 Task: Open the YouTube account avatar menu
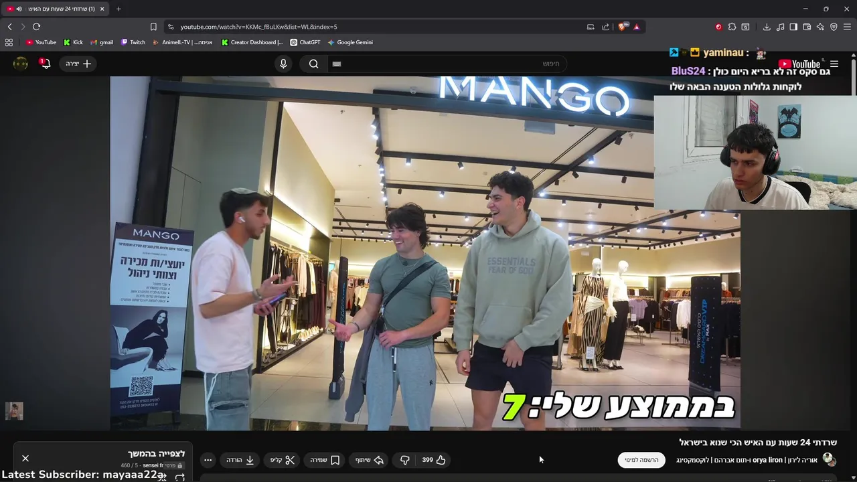pyautogui.click(x=21, y=64)
